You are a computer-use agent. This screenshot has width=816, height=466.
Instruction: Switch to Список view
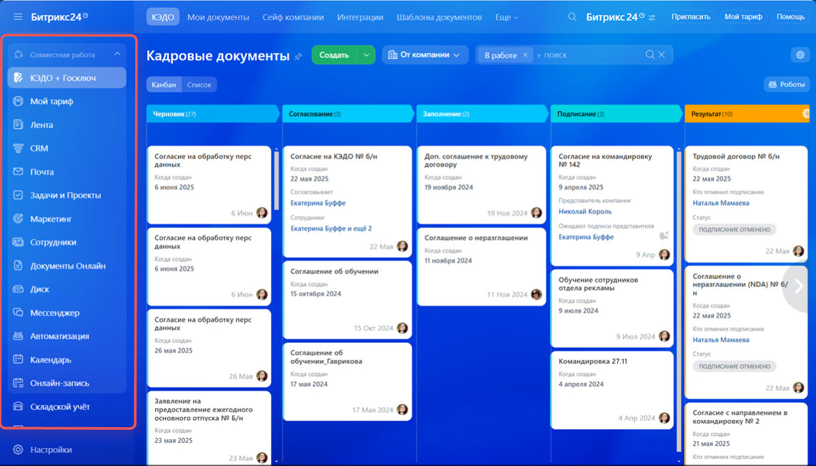pyautogui.click(x=199, y=84)
